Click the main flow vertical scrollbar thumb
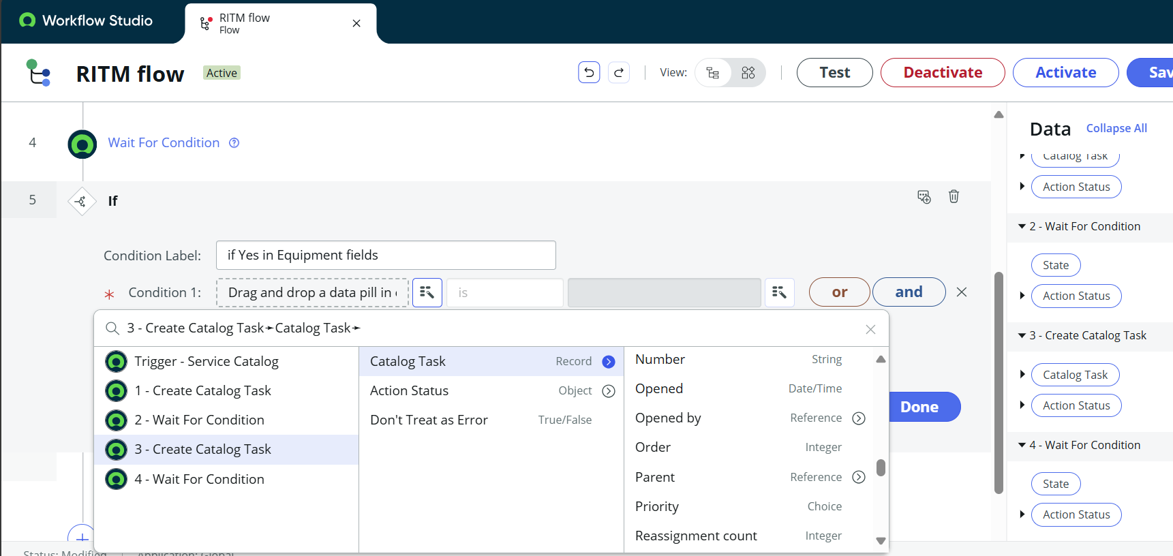The width and height of the screenshot is (1173, 556). (x=999, y=383)
